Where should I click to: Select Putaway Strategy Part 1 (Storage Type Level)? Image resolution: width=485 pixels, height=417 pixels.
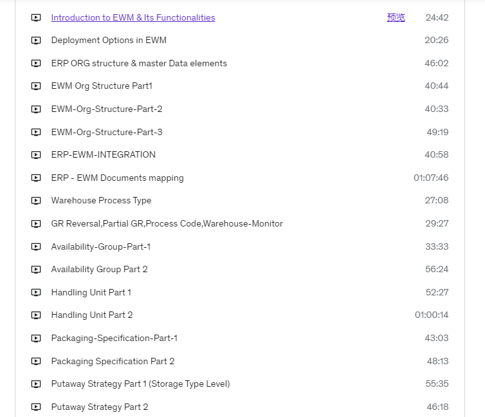tap(140, 384)
